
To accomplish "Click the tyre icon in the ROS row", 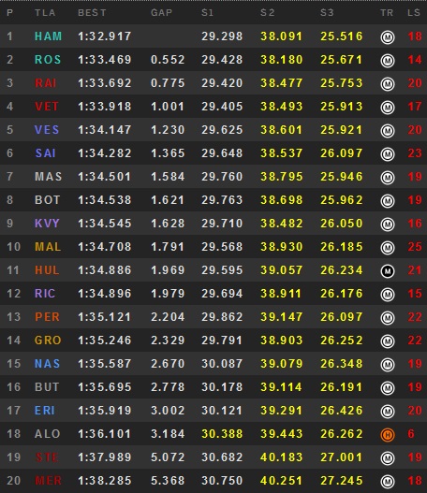I will pyautogui.click(x=388, y=61).
